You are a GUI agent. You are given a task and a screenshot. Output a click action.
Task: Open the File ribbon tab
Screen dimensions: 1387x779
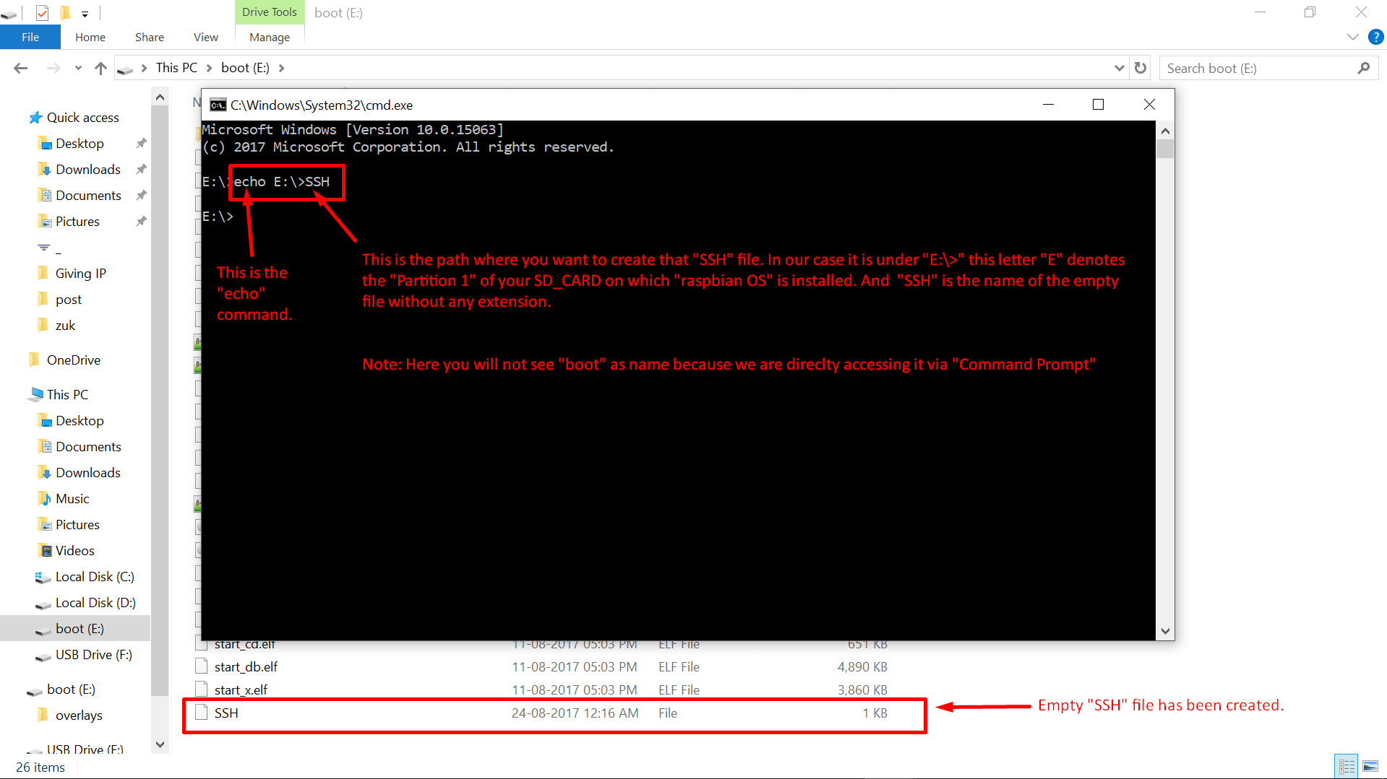[x=30, y=37]
